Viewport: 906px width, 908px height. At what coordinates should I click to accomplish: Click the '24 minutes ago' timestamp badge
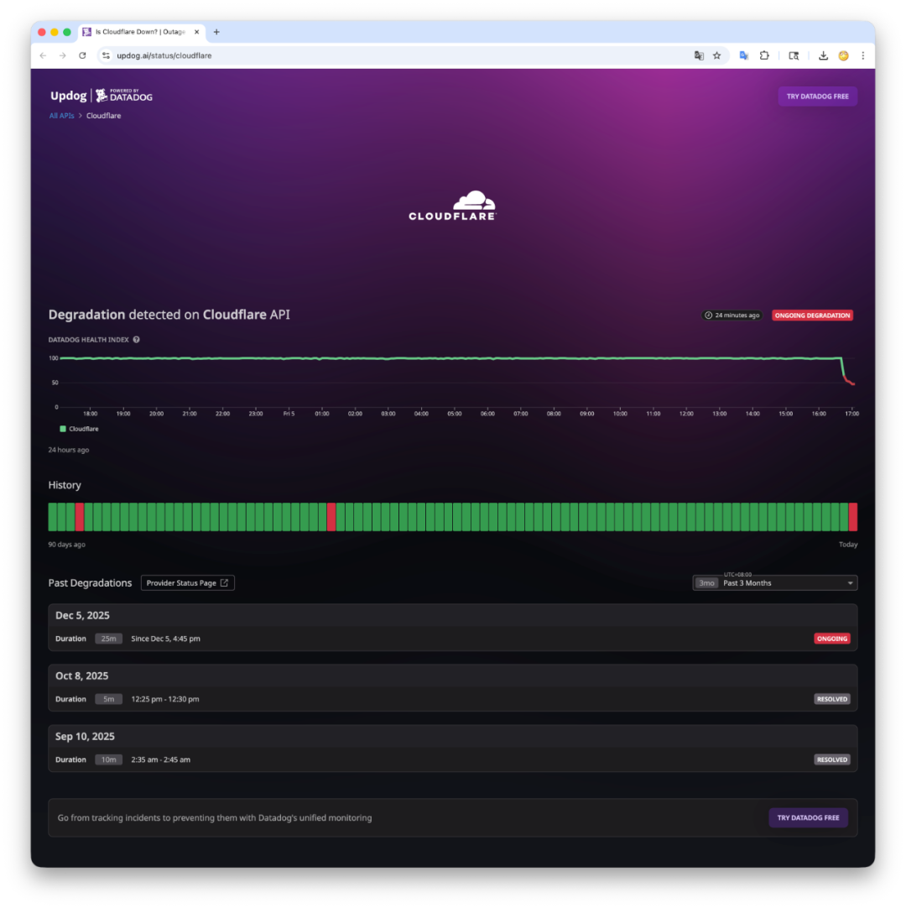pyautogui.click(x=732, y=316)
